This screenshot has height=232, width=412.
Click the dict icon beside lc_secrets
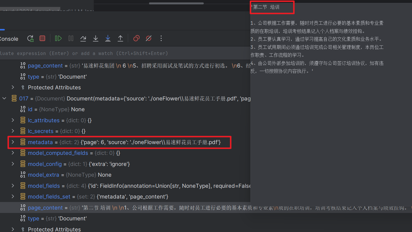pos(23,131)
